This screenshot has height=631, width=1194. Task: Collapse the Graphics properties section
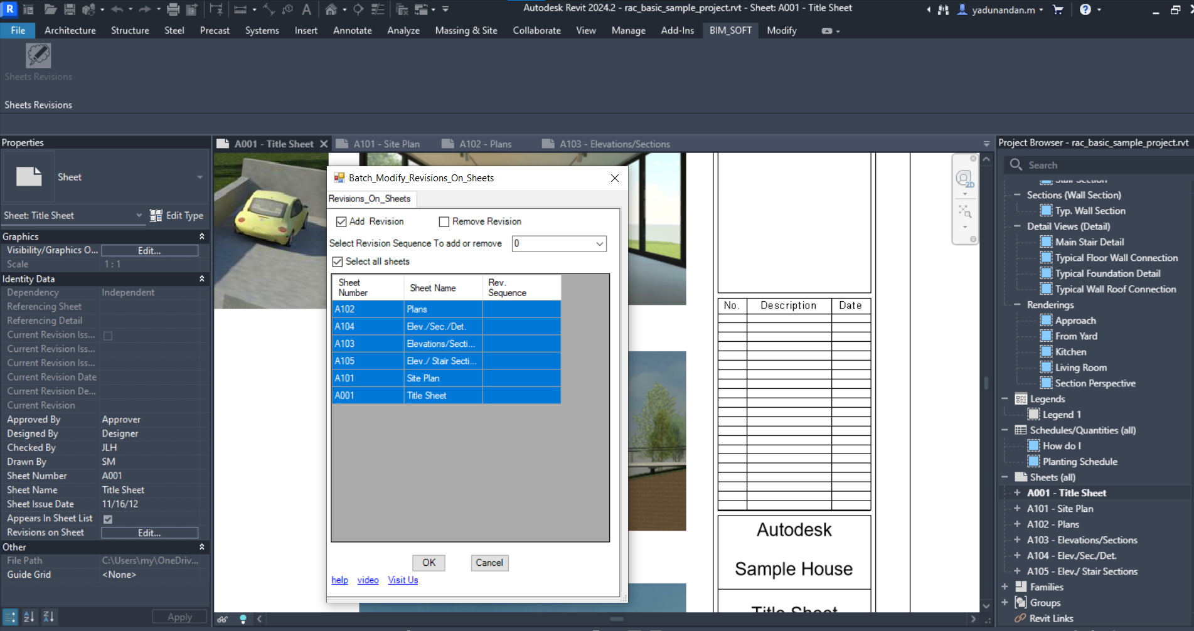tap(202, 236)
